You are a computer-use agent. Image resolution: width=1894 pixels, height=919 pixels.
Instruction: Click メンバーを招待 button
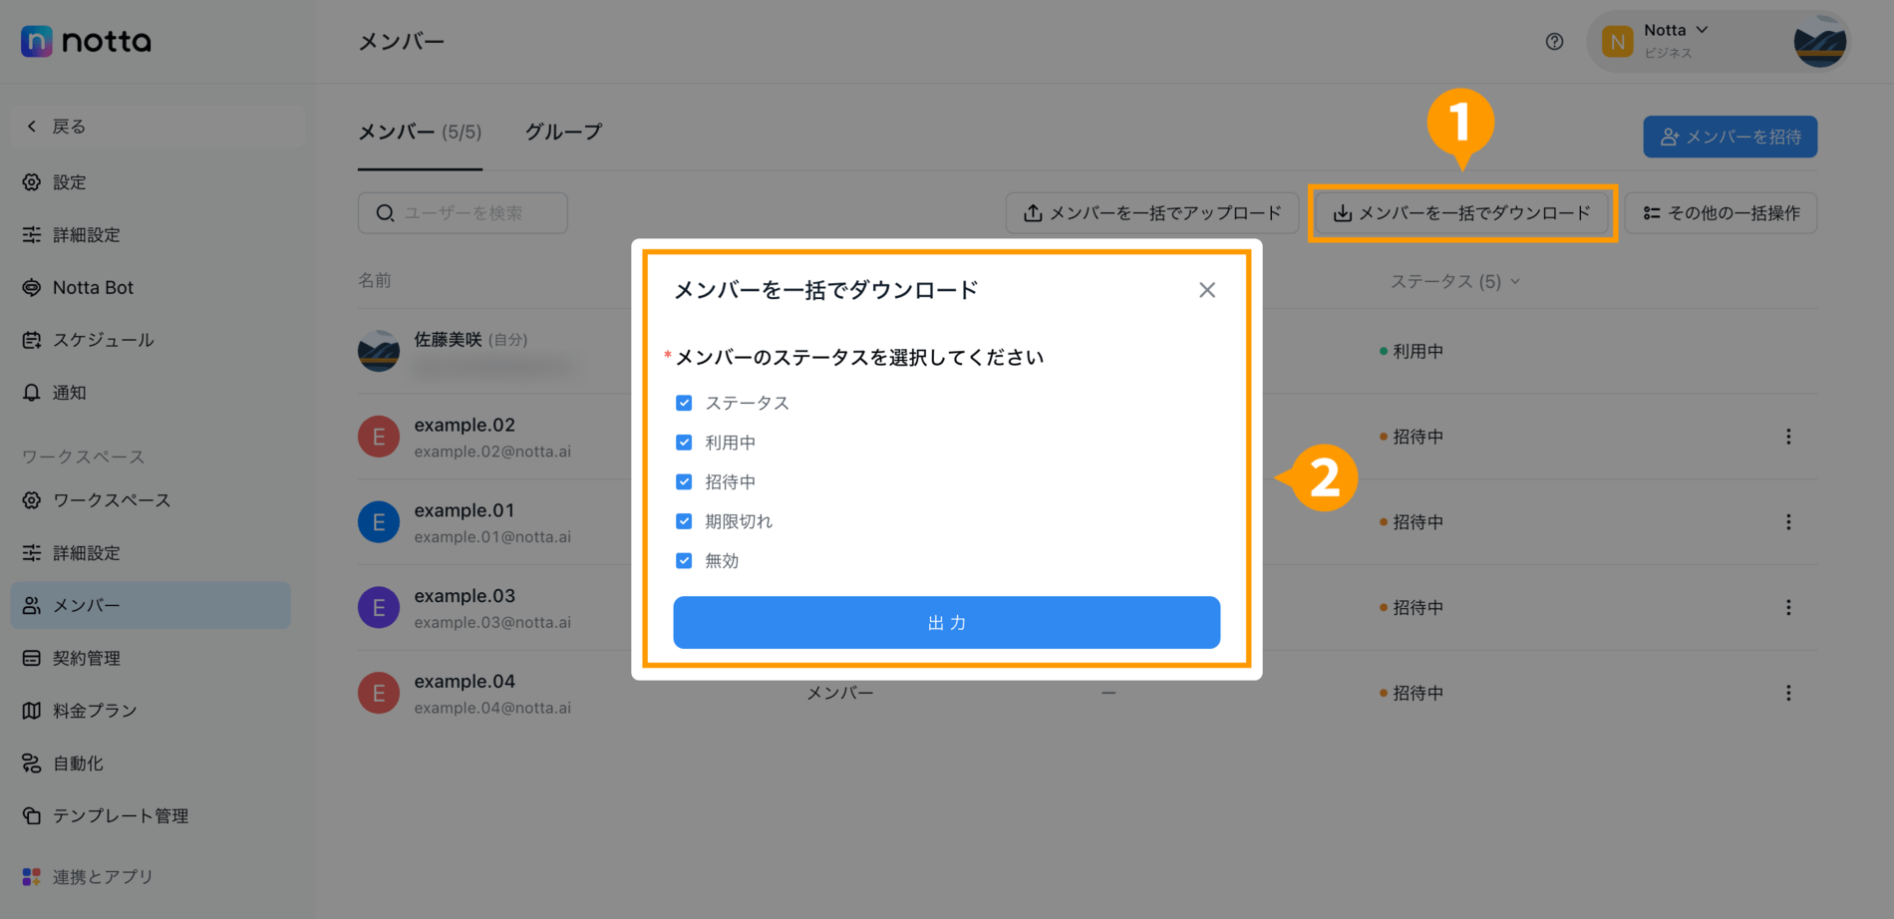pos(1730,137)
